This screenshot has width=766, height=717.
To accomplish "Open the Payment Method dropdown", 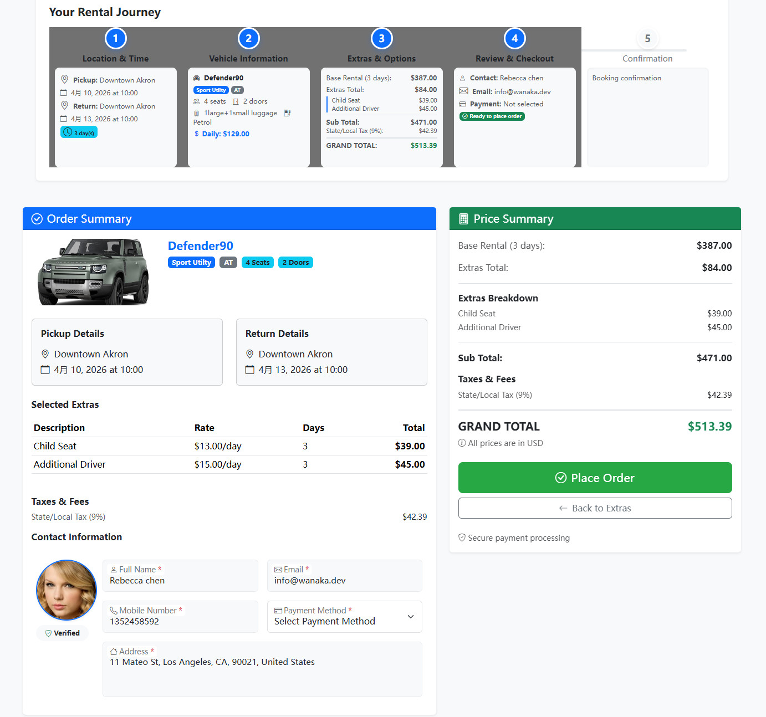I will coord(344,617).
